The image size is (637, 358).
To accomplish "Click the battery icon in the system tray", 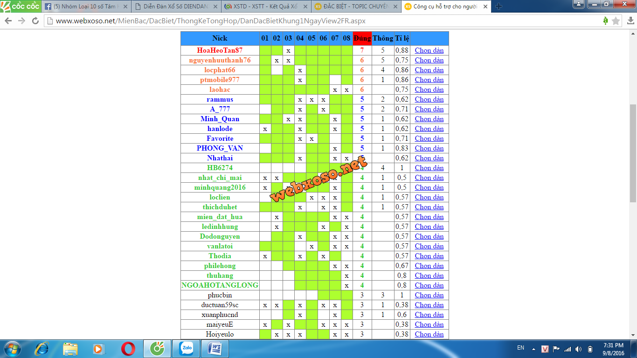I will pyautogui.click(x=590, y=349).
